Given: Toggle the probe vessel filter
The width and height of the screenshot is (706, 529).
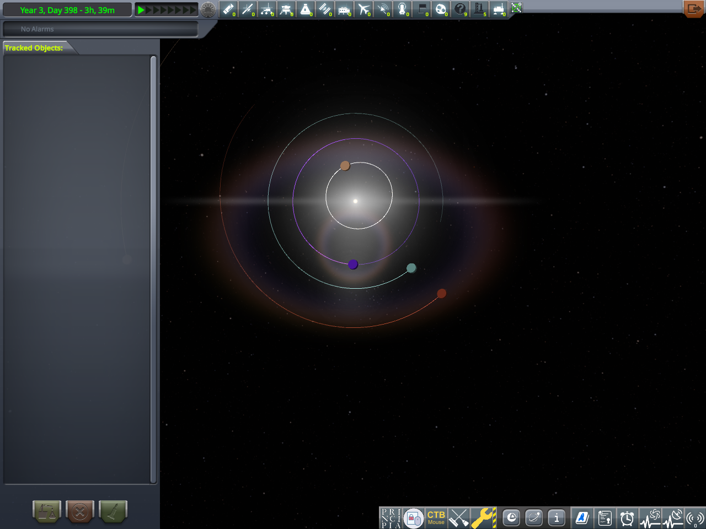Looking at the screenshot, I should coord(248,9).
